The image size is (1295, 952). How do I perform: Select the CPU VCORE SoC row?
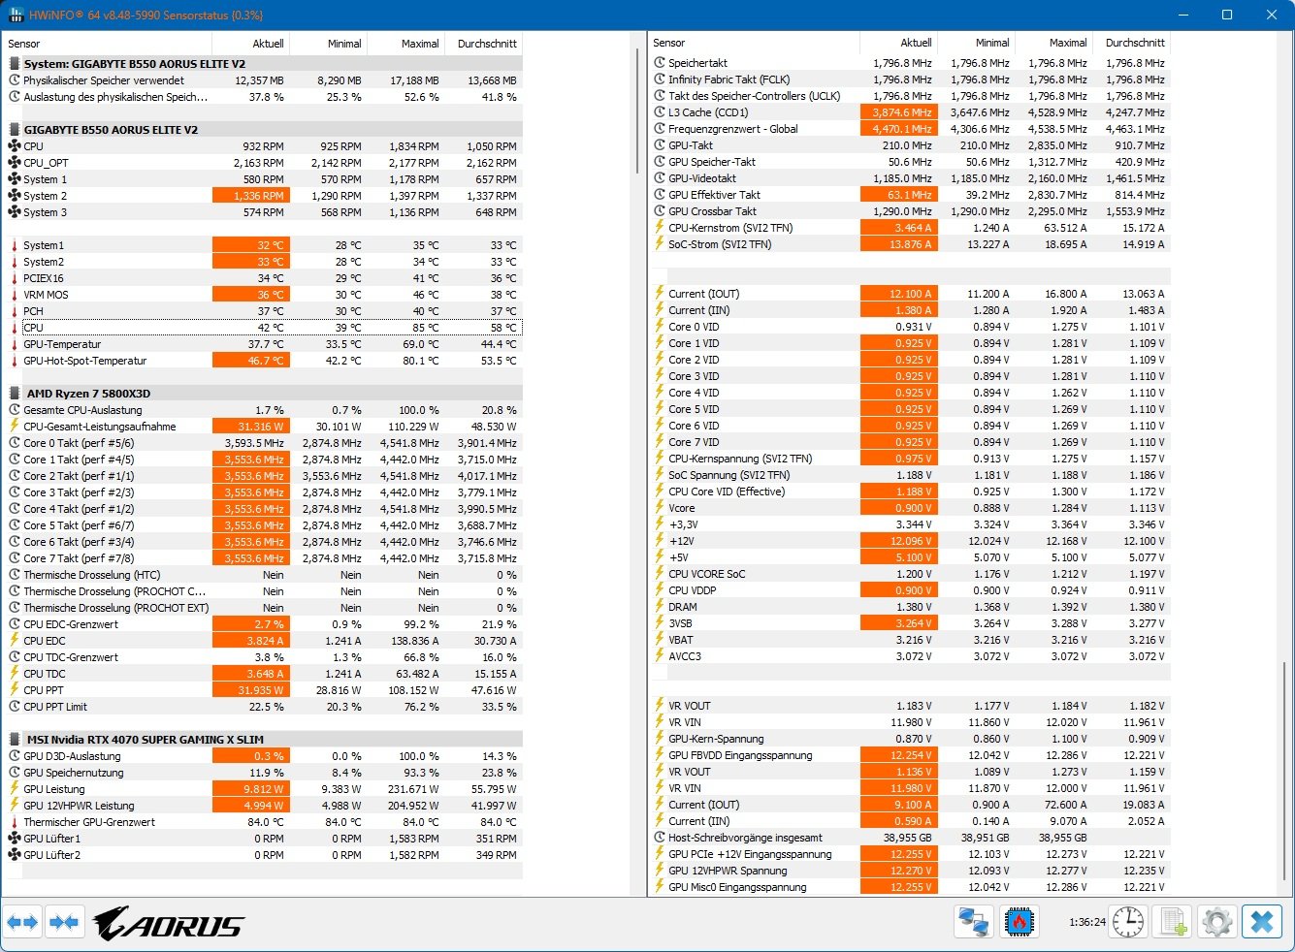coord(910,574)
